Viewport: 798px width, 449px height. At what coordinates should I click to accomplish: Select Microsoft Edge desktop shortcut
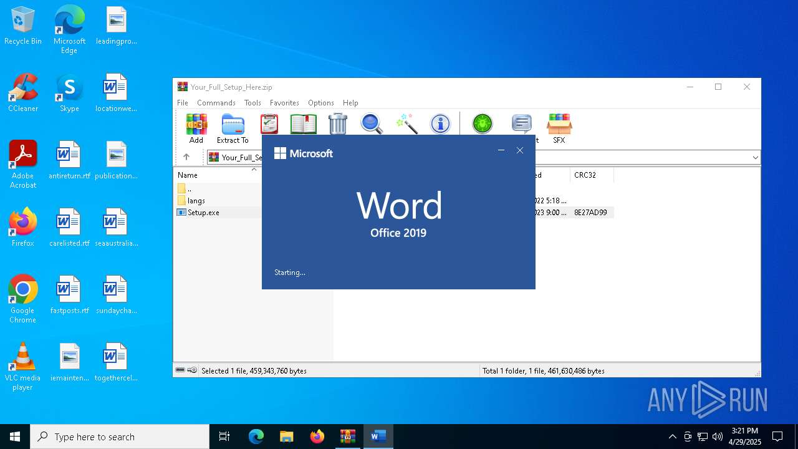pyautogui.click(x=69, y=29)
